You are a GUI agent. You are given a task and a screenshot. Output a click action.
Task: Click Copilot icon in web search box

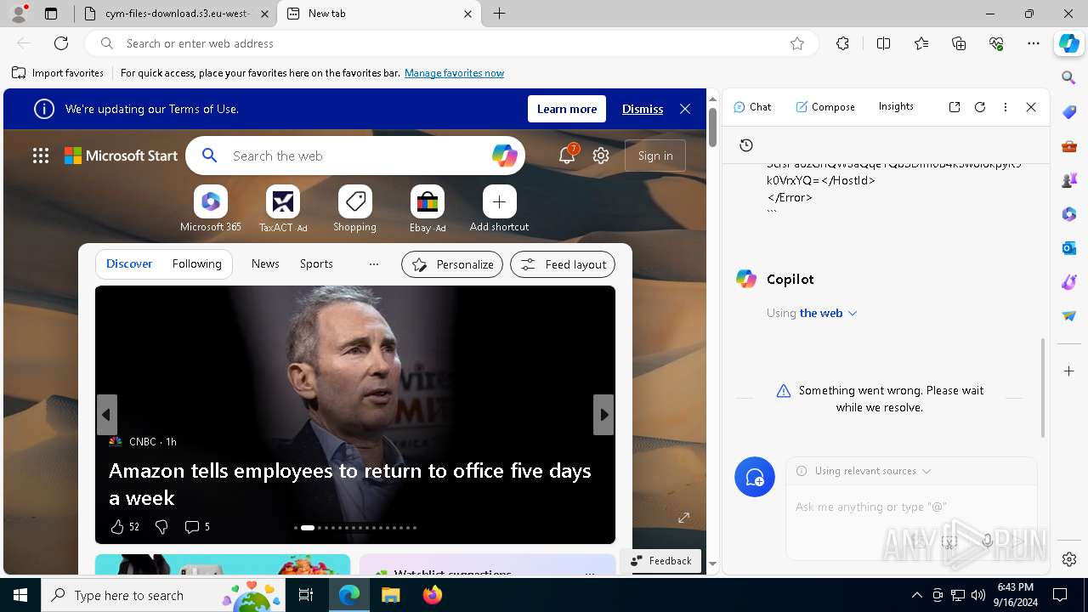pos(504,156)
